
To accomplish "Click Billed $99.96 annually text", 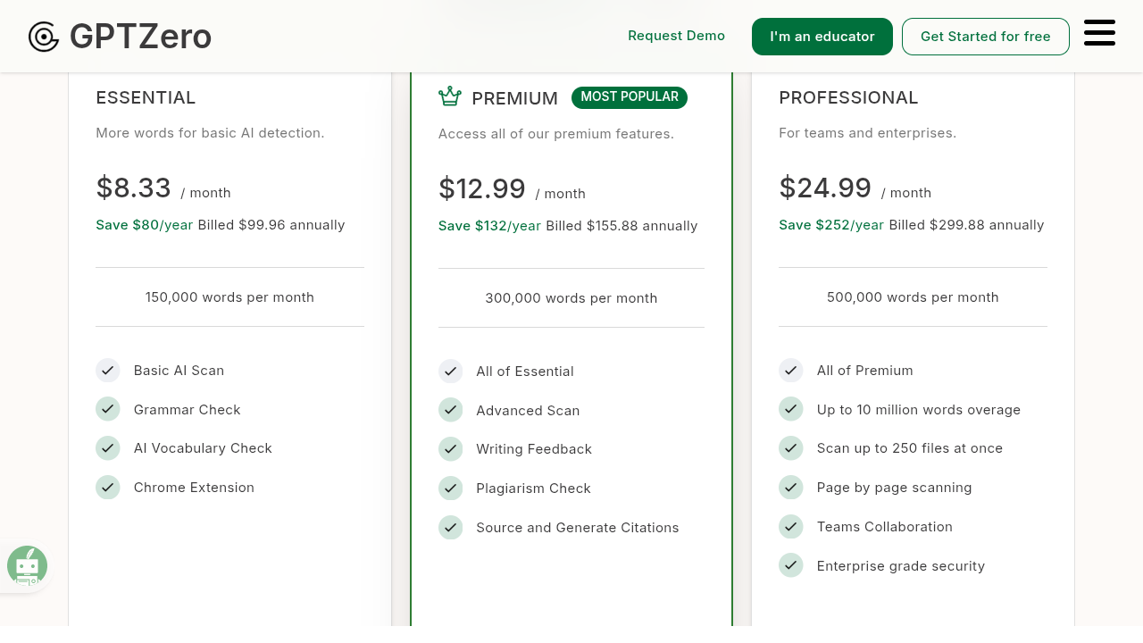I will click(x=271, y=225).
